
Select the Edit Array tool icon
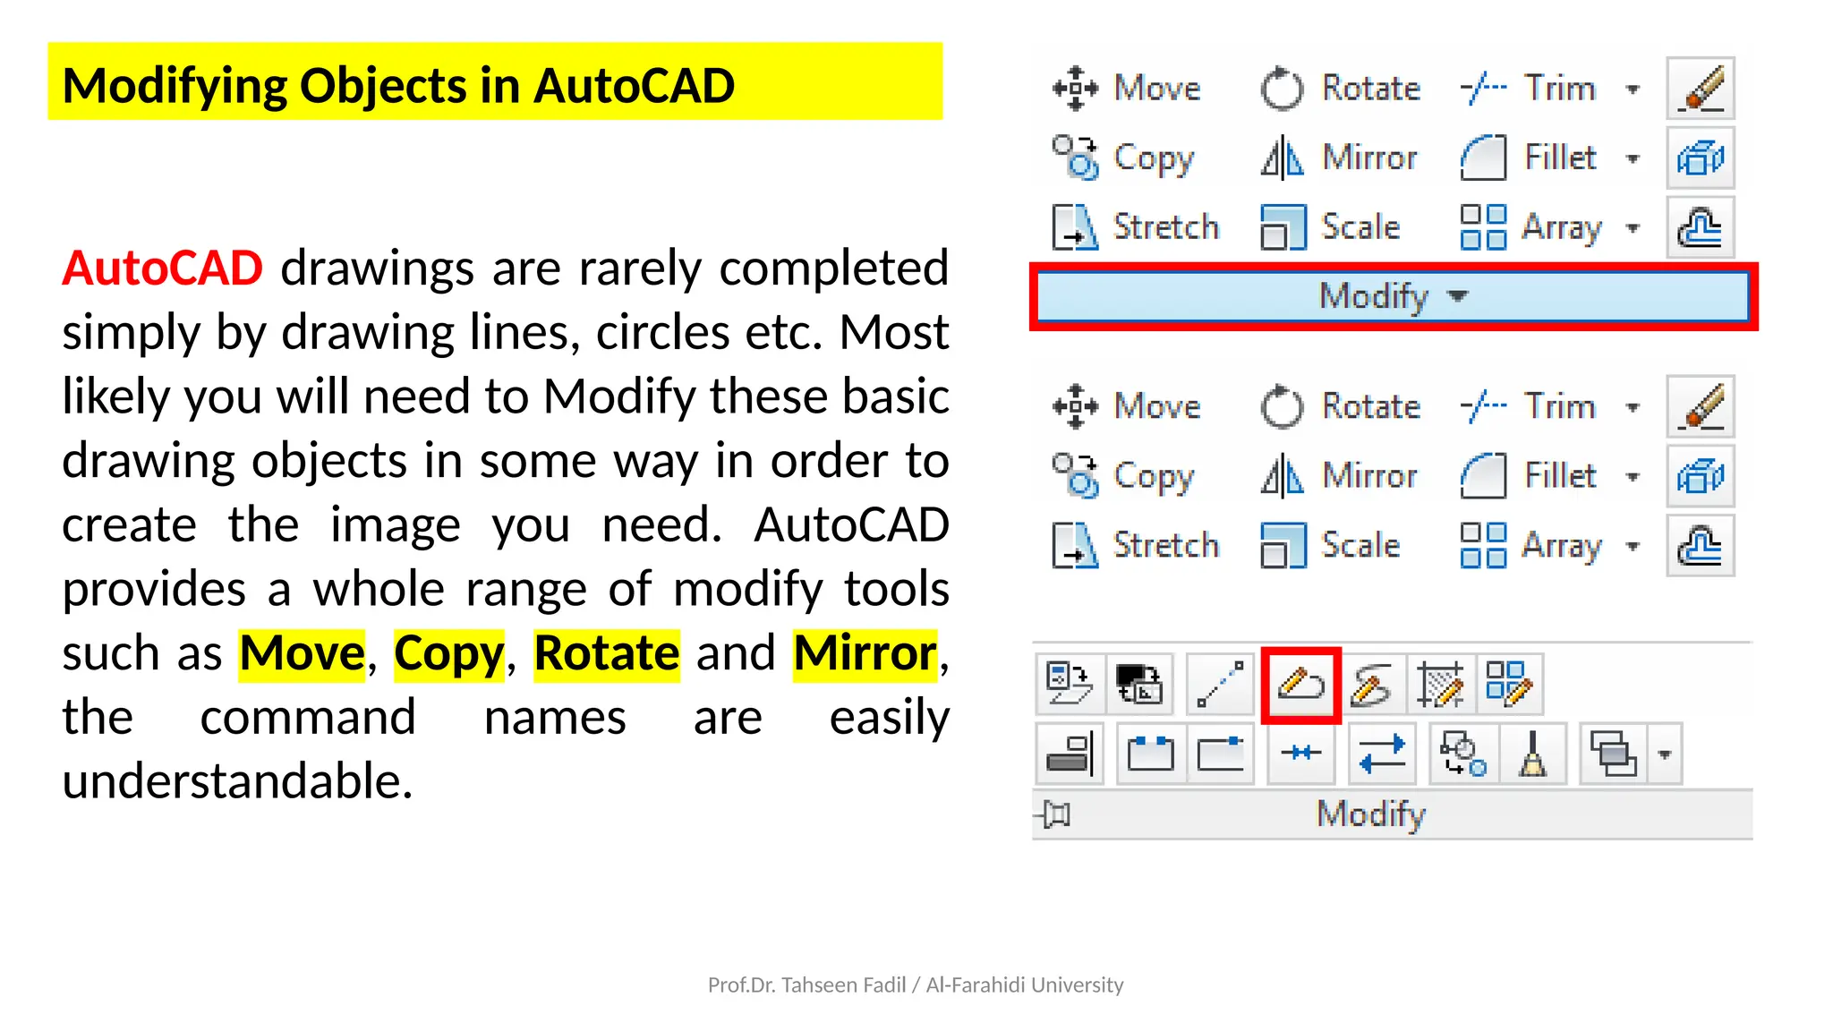1510,685
